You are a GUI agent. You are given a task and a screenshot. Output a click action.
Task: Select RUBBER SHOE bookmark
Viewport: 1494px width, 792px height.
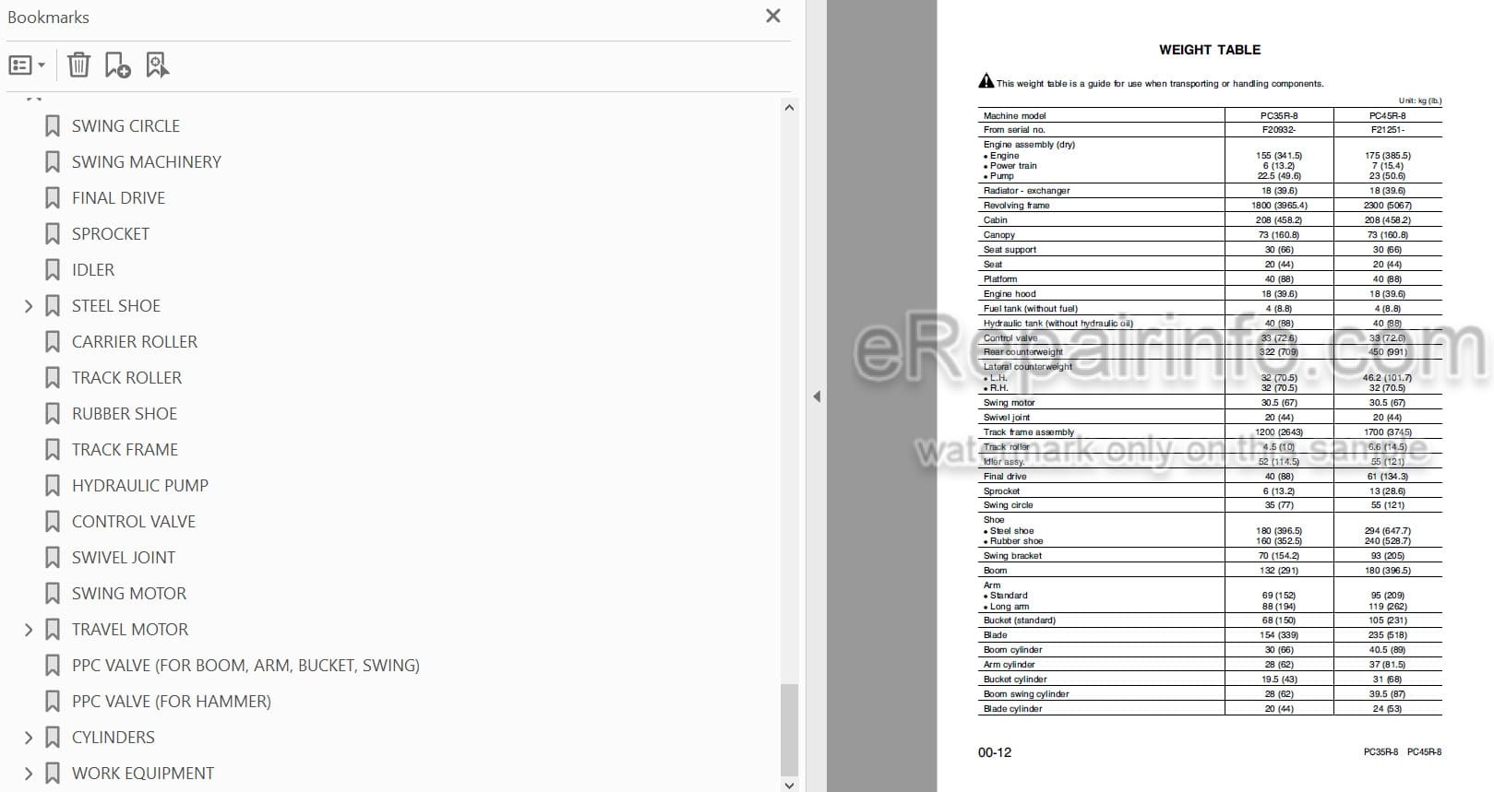click(125, 414)
